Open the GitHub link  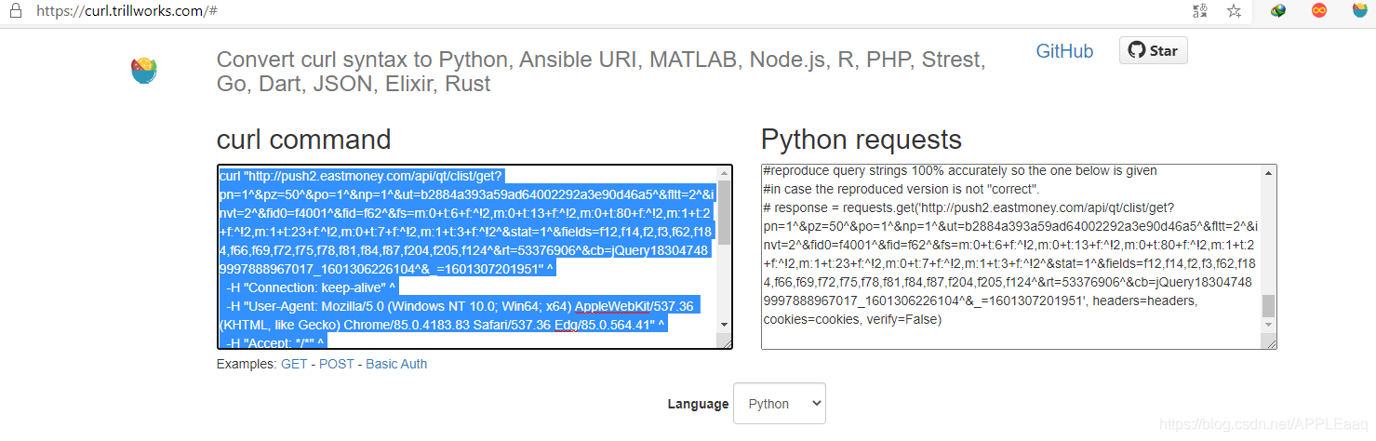click(x=1064, y=51)
